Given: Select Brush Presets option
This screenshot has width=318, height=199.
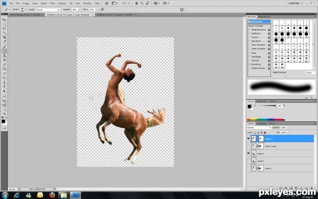Looking at the screenshot, I should click(259, 22).
